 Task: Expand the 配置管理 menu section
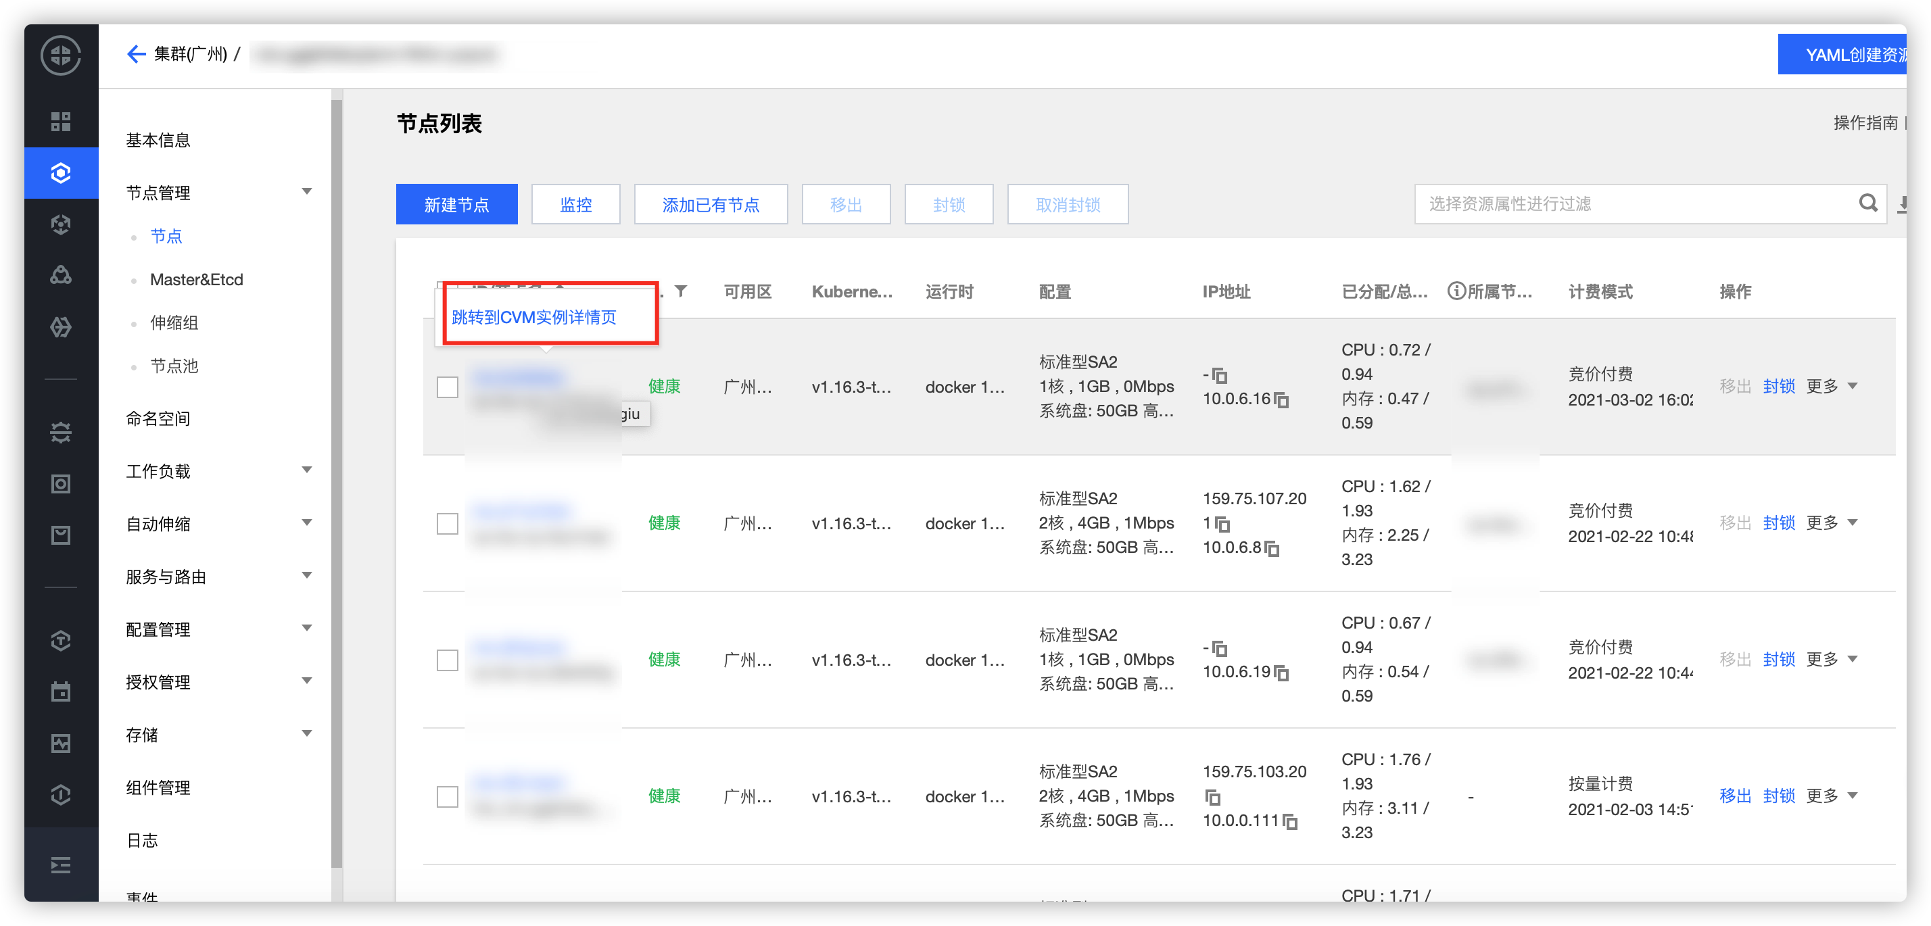(306, 628)
